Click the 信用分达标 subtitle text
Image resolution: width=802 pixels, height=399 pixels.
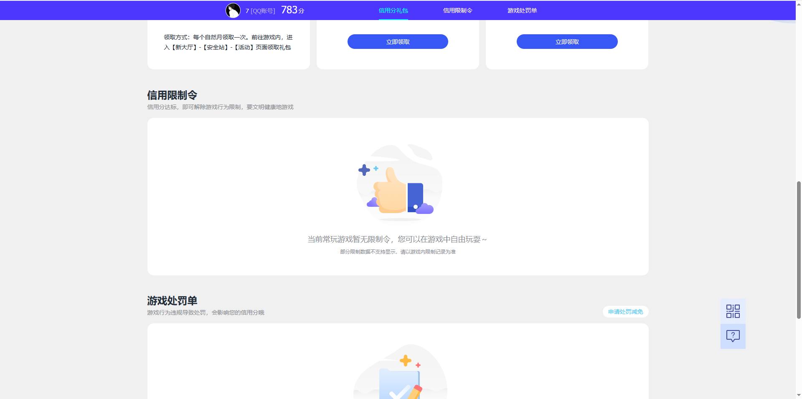(x=220, y=107)
